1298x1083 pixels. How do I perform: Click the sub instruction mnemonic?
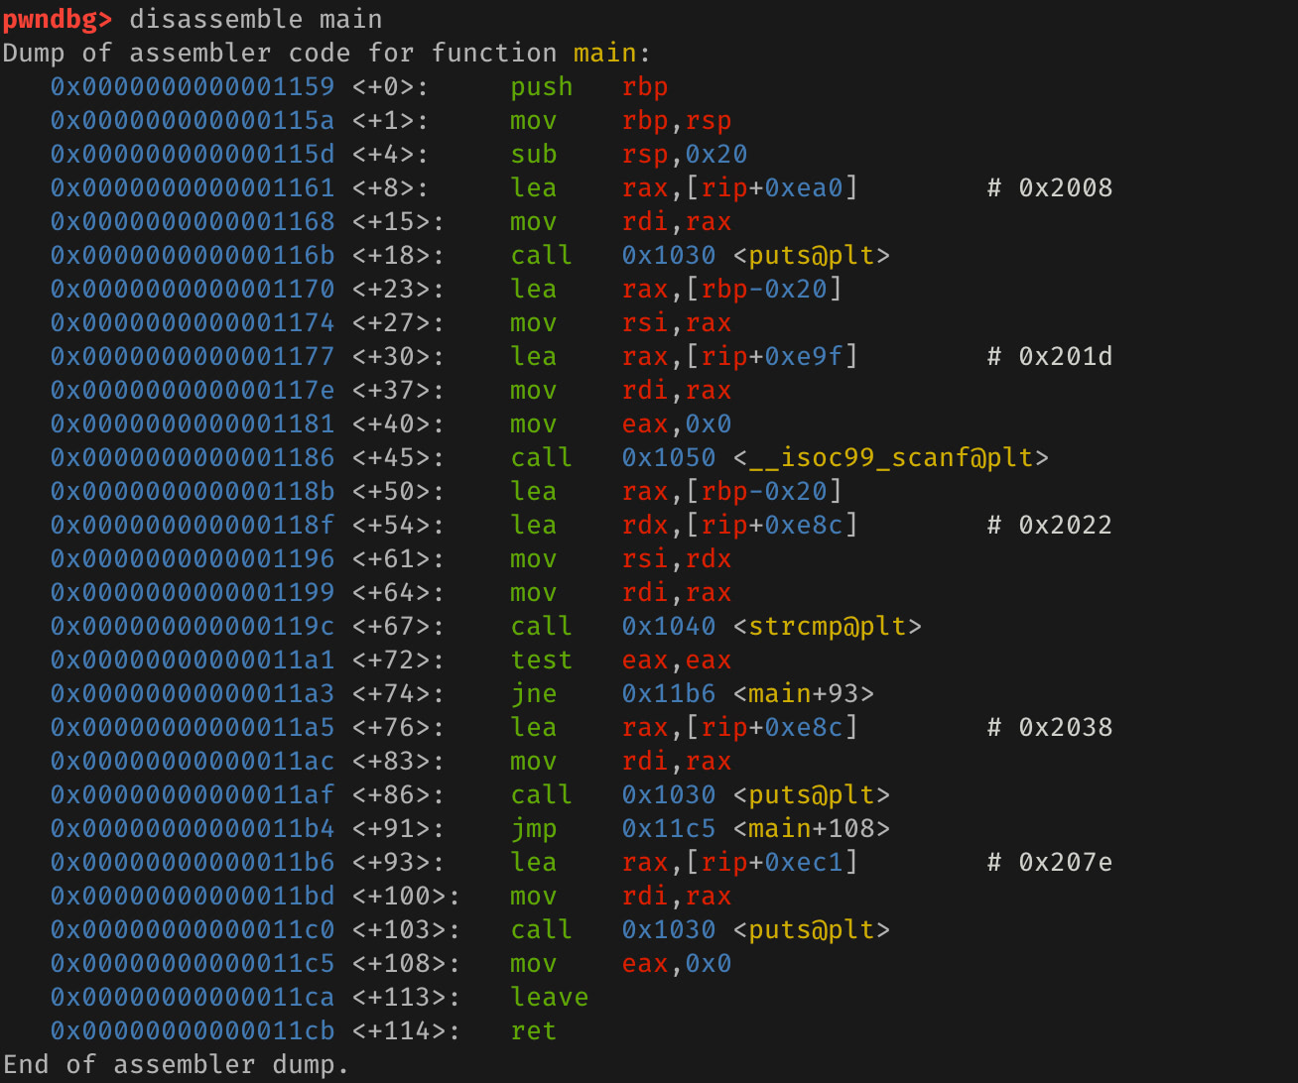point(533,154)
